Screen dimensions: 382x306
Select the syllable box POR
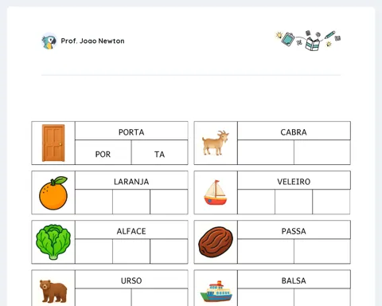103,152
